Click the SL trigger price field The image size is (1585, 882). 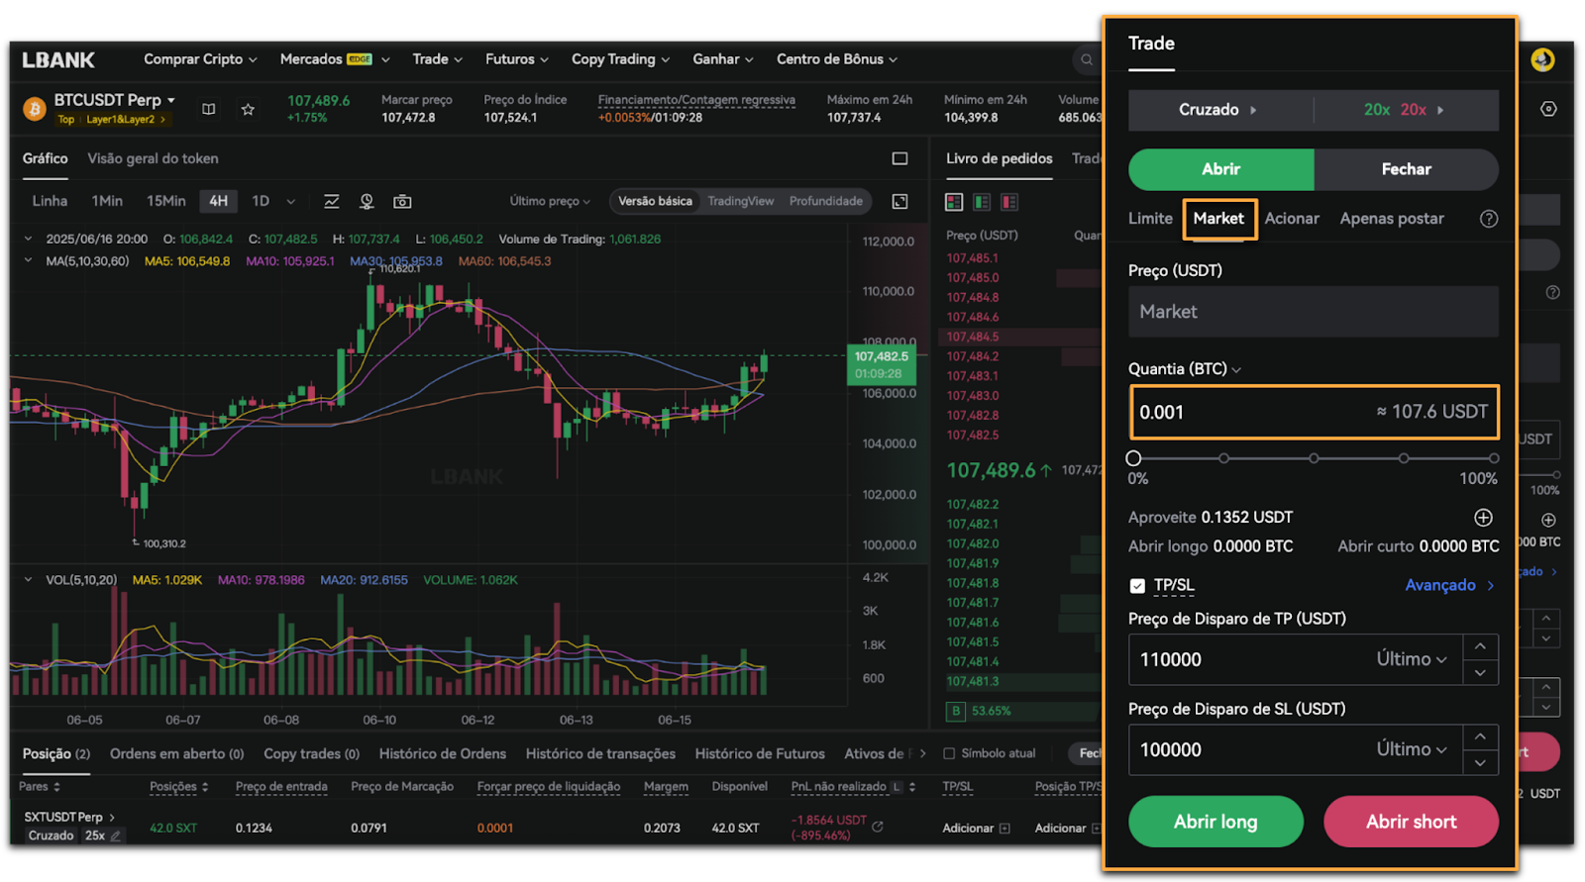[1248, 750]
